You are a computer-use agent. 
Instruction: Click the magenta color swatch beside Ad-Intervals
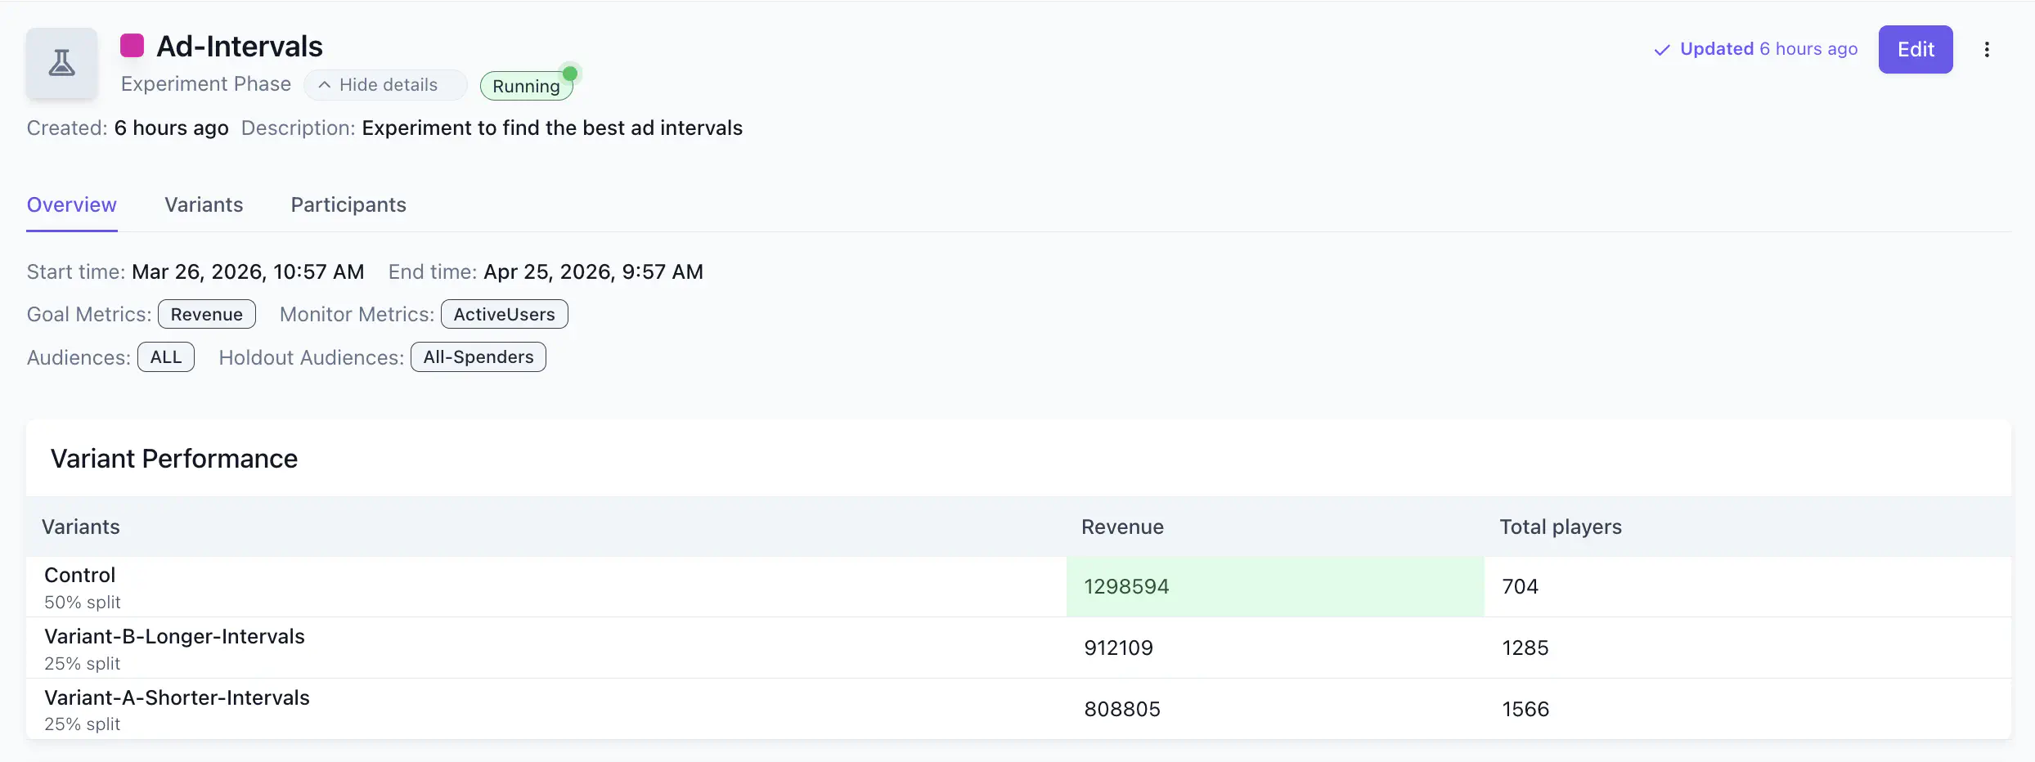pos(132,46)
